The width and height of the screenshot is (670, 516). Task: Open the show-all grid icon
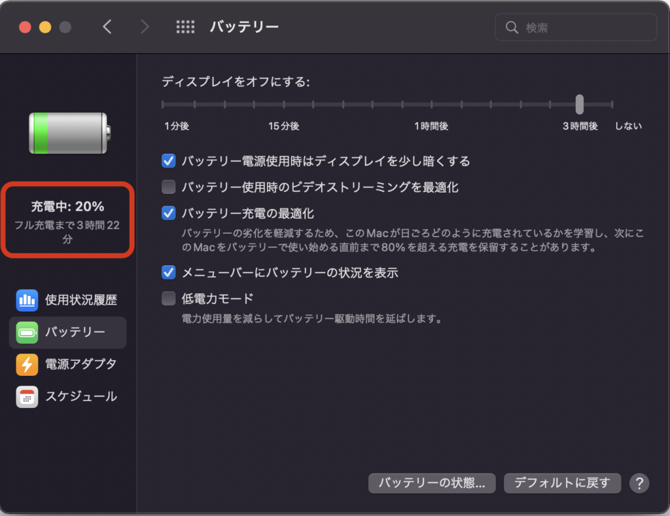coord(186,27)
